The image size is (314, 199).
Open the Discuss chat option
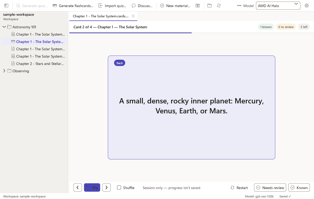pyautogui.click(x=142, y=5)
